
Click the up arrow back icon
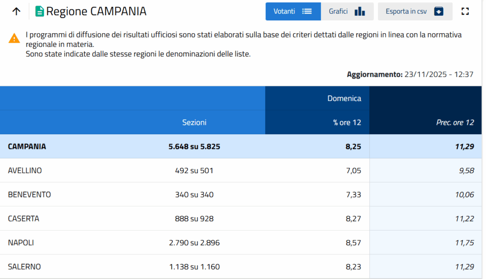(16, 11)
